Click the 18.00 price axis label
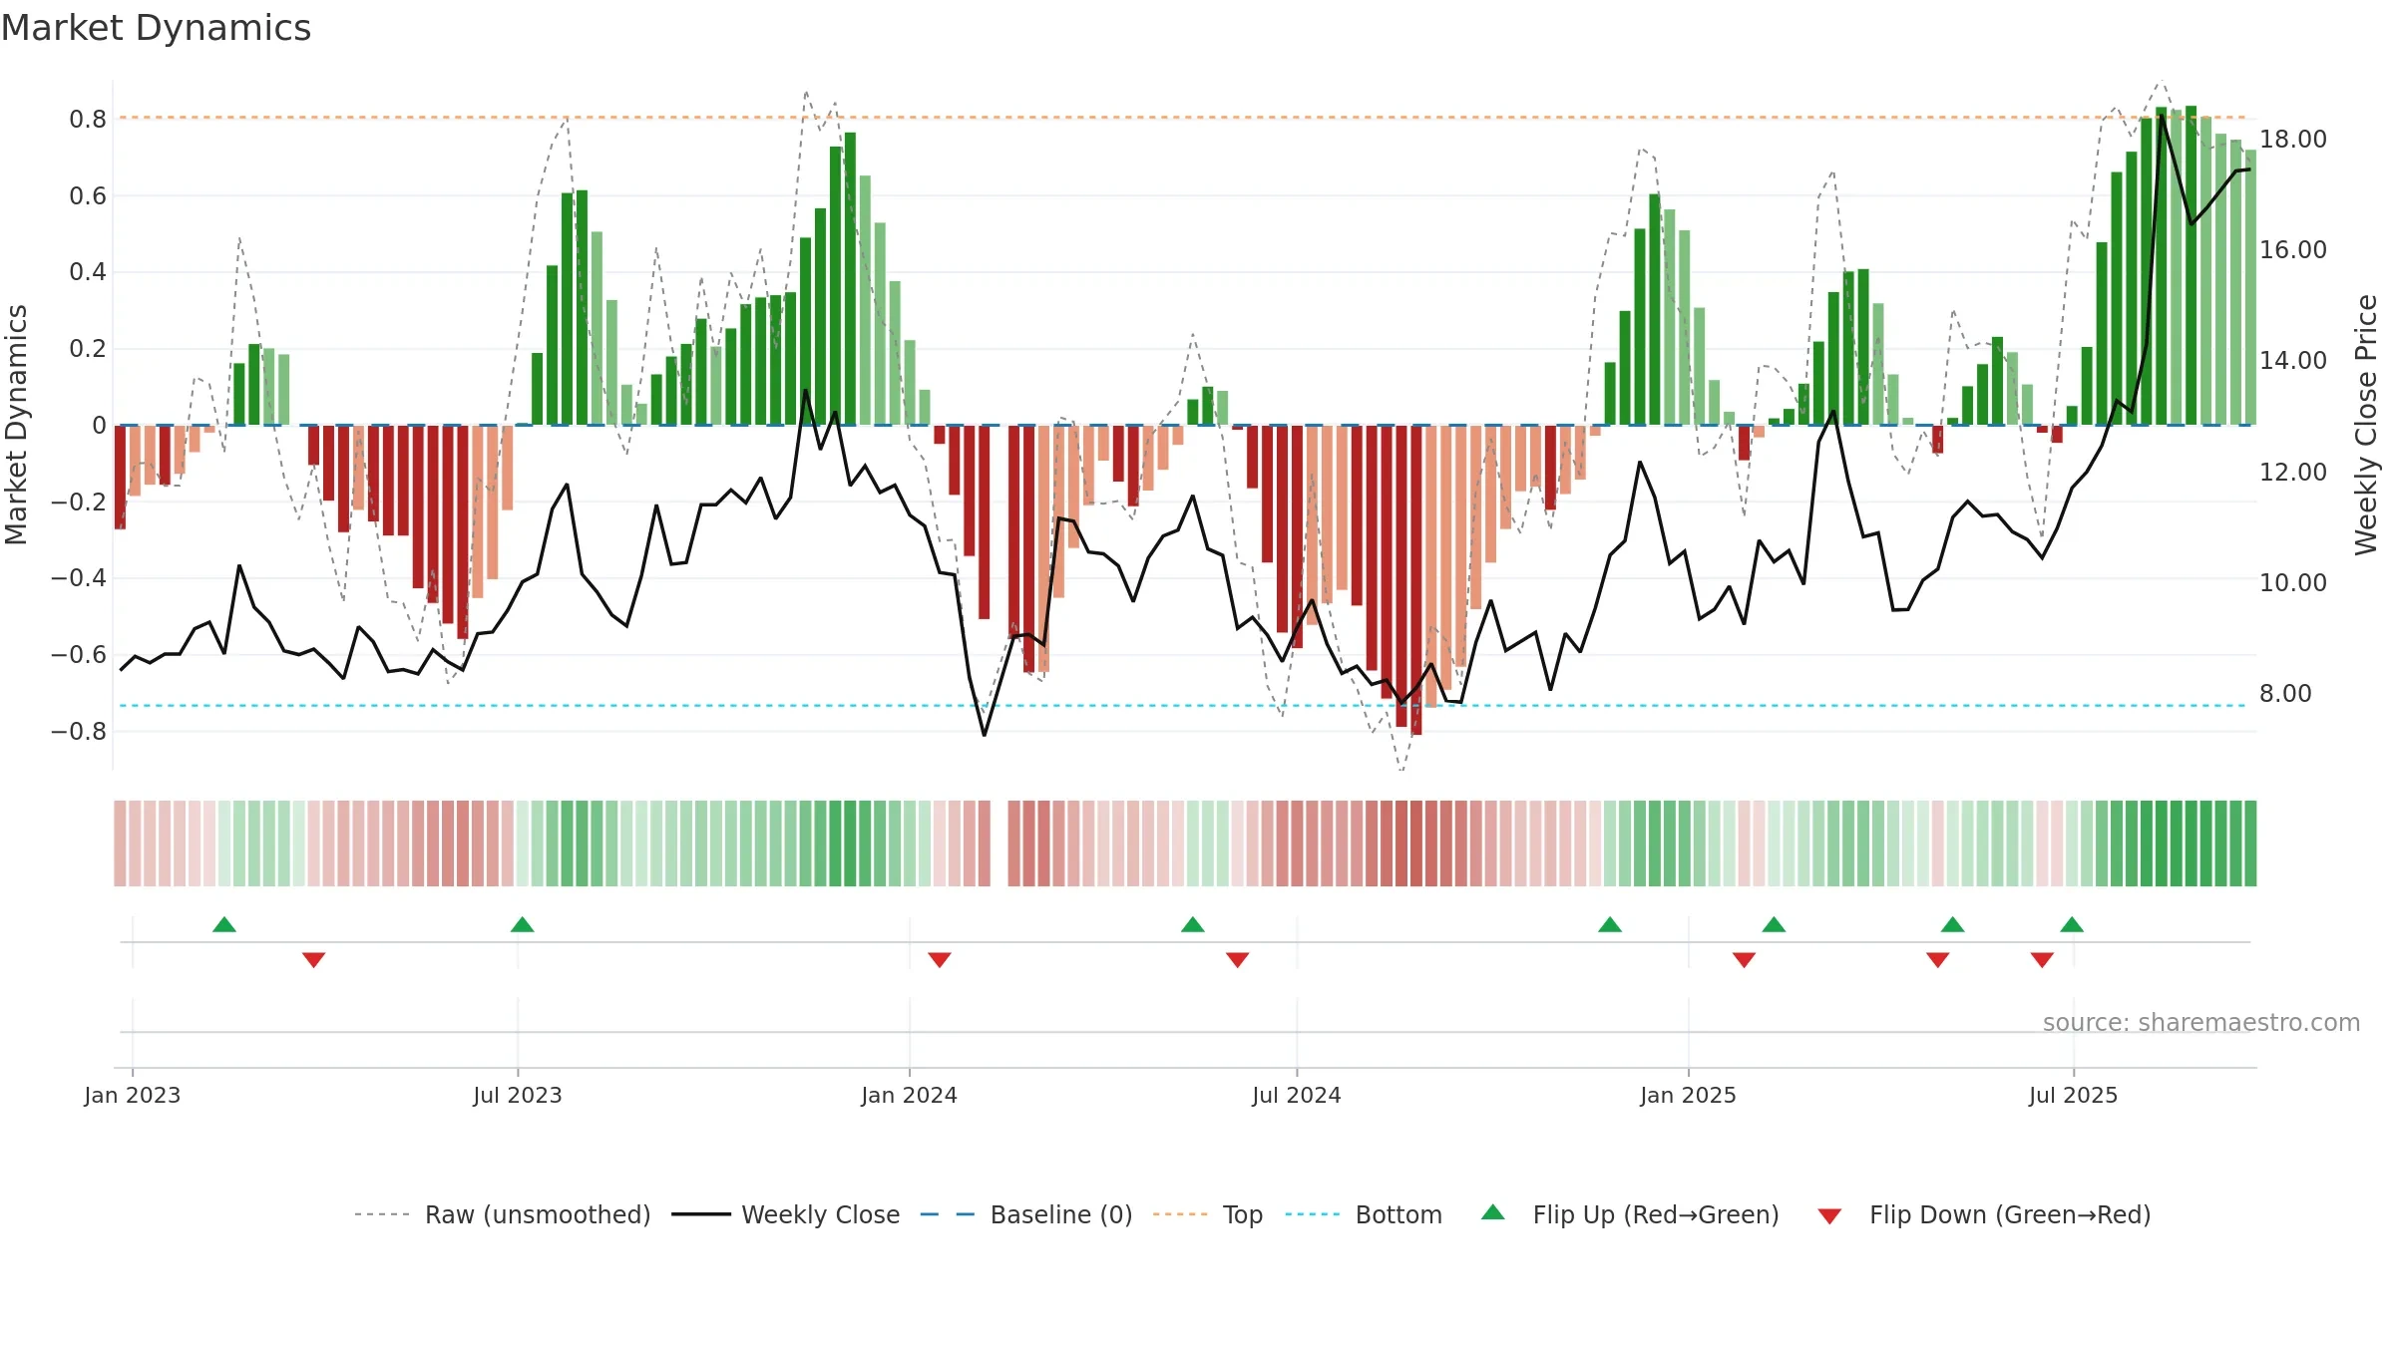This screenshot has height=1346, width=2394. (x=2293, y=139)
